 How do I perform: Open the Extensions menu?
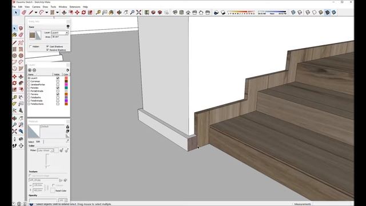click(x=75, y=7)
